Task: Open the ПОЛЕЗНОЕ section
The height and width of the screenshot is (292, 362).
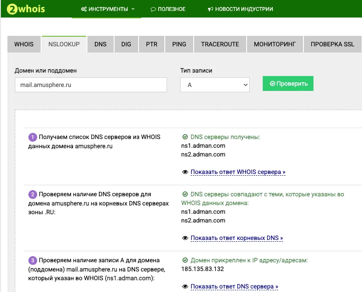Action: [x=171, y=9]
